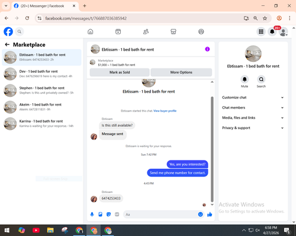Viewport: 296px width, 236px height.
Task: Click the taskbar volume muted icon
Action: tap(258, 230)
